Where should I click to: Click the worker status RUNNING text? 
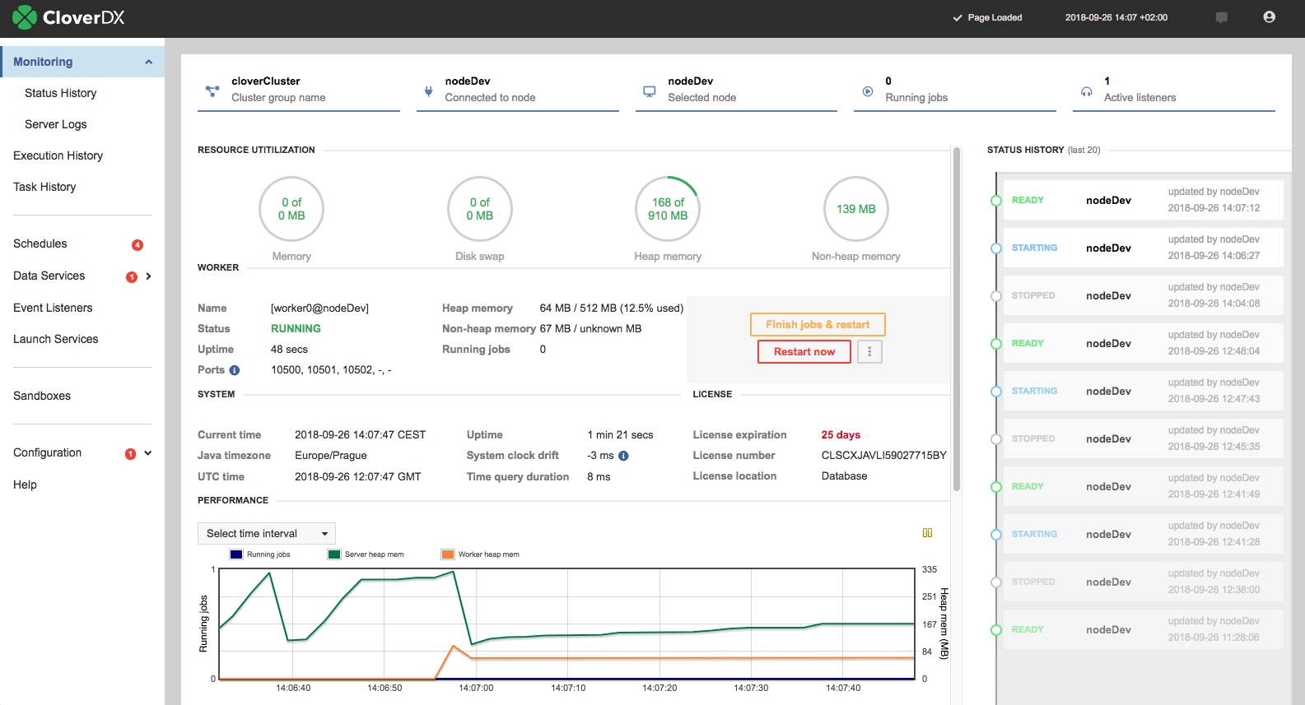click(296, 329)
